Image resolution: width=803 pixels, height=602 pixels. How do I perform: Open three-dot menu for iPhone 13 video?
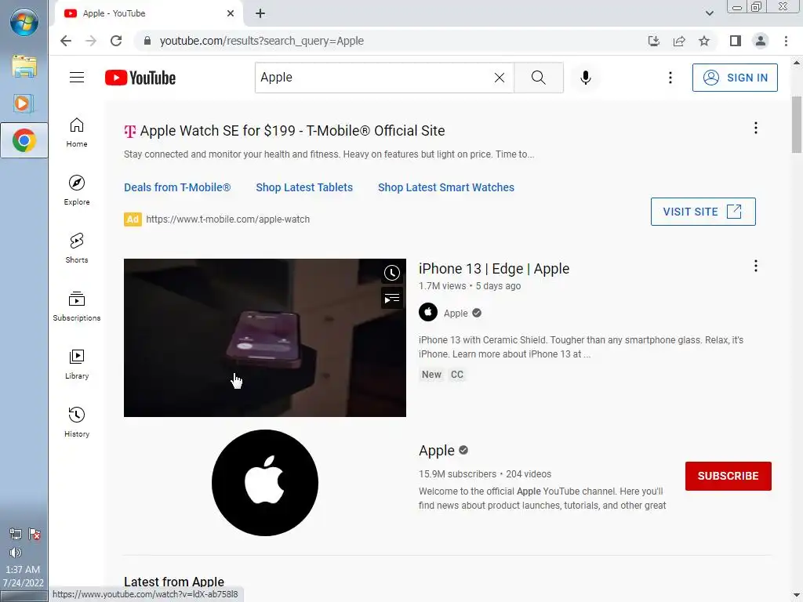[x=756, y=266]
